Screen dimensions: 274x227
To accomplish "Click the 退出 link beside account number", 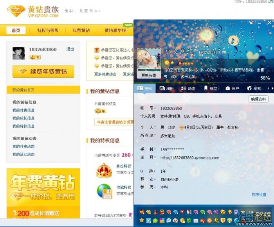I will [x=70, y=49].
